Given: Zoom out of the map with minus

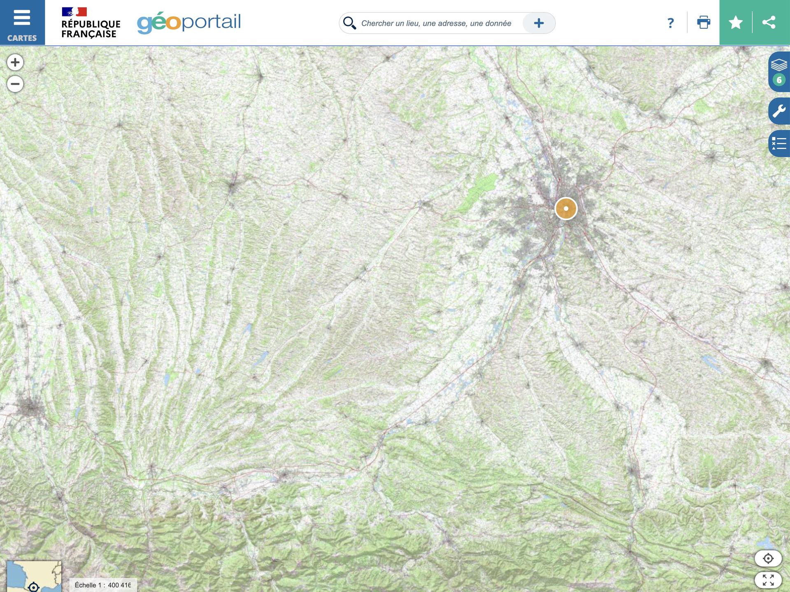Looking at the screenshot, I should (x=15, y=84).
